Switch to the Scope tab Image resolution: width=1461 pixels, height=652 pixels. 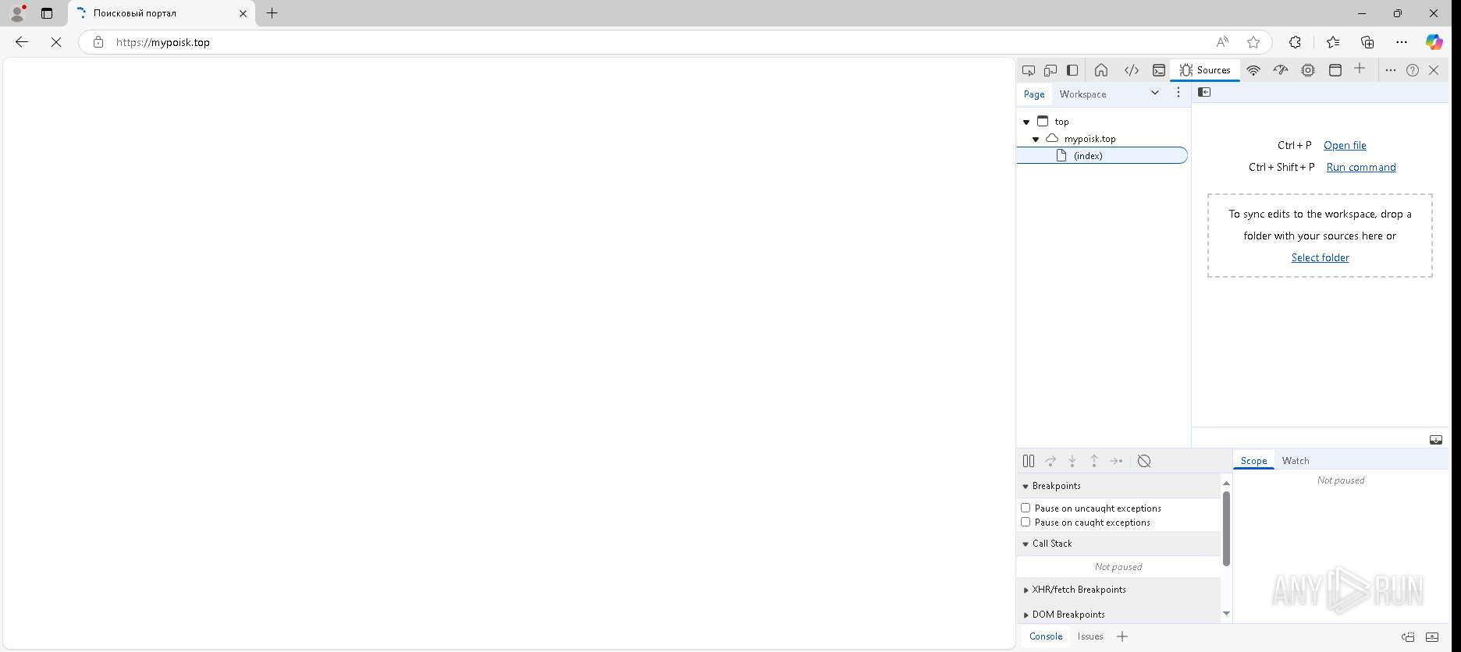[x=1253, y=461]
